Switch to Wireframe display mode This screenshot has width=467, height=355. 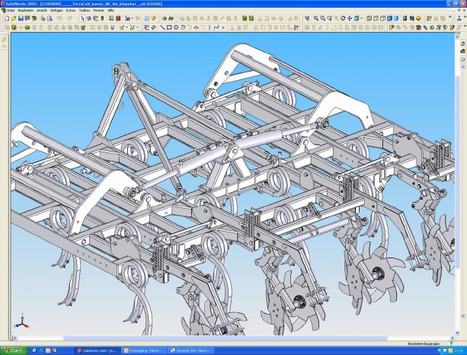click(369, 18)
